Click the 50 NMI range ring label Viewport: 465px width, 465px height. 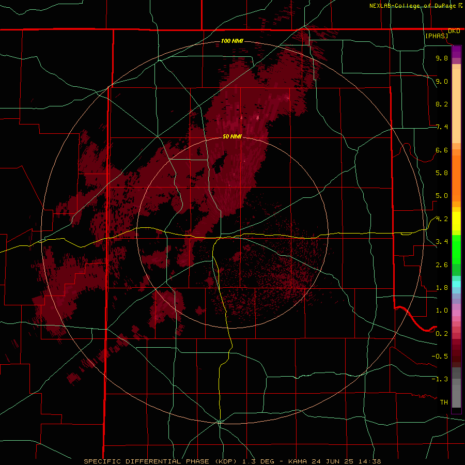(232, 136)
